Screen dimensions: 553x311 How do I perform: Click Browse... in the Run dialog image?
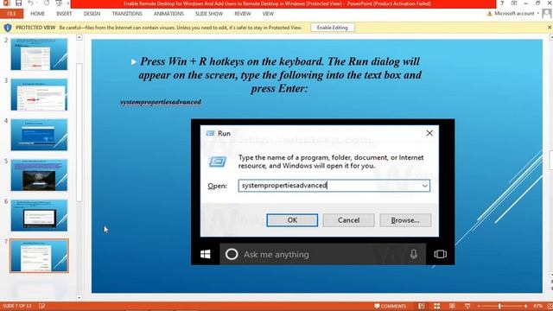405,220
